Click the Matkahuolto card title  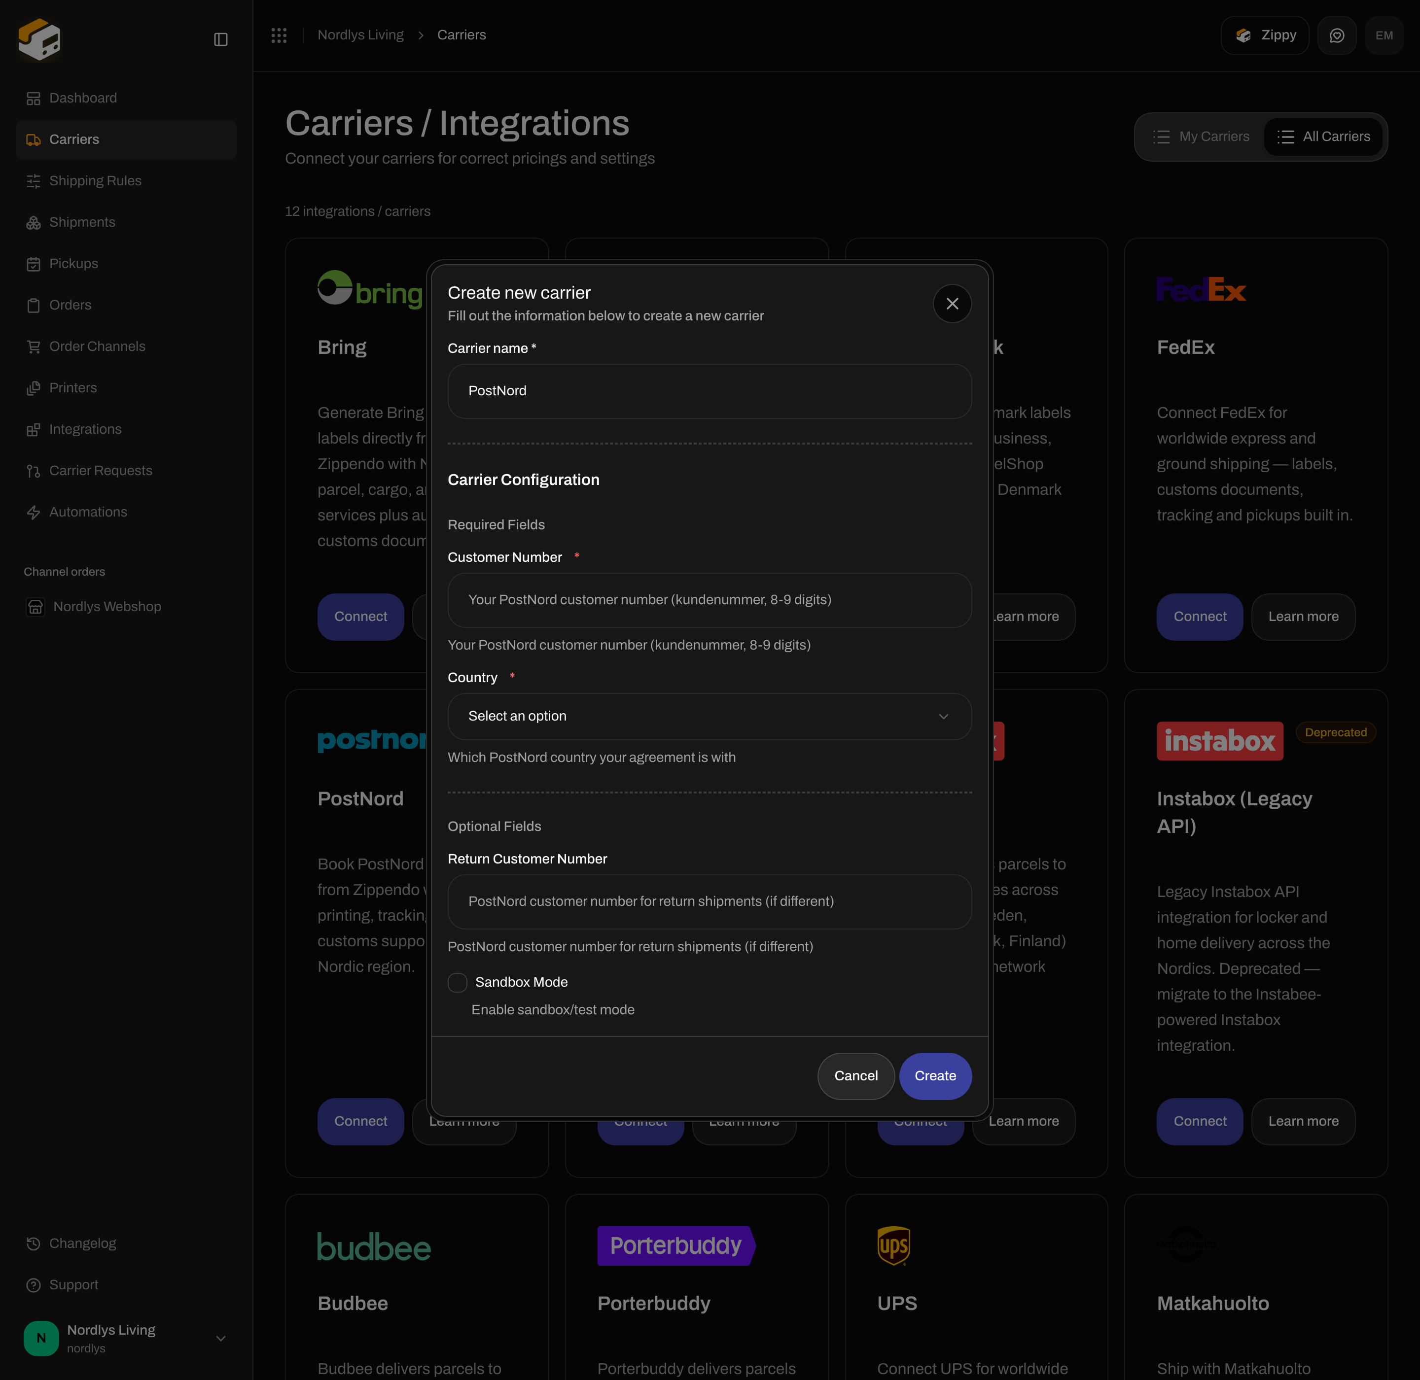pyautogui.click(x=1212, y=1303)
